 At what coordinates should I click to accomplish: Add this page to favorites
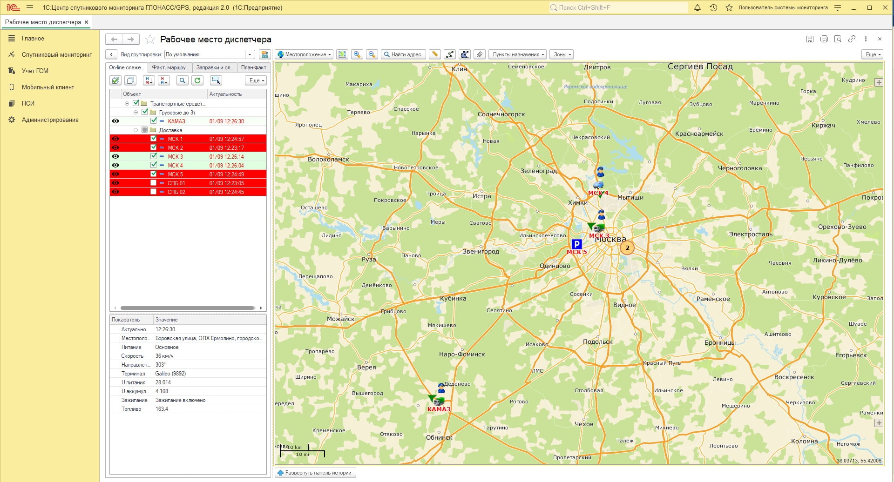click(150, 39)
